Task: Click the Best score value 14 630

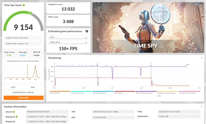Action: click(x=36, y=55)
